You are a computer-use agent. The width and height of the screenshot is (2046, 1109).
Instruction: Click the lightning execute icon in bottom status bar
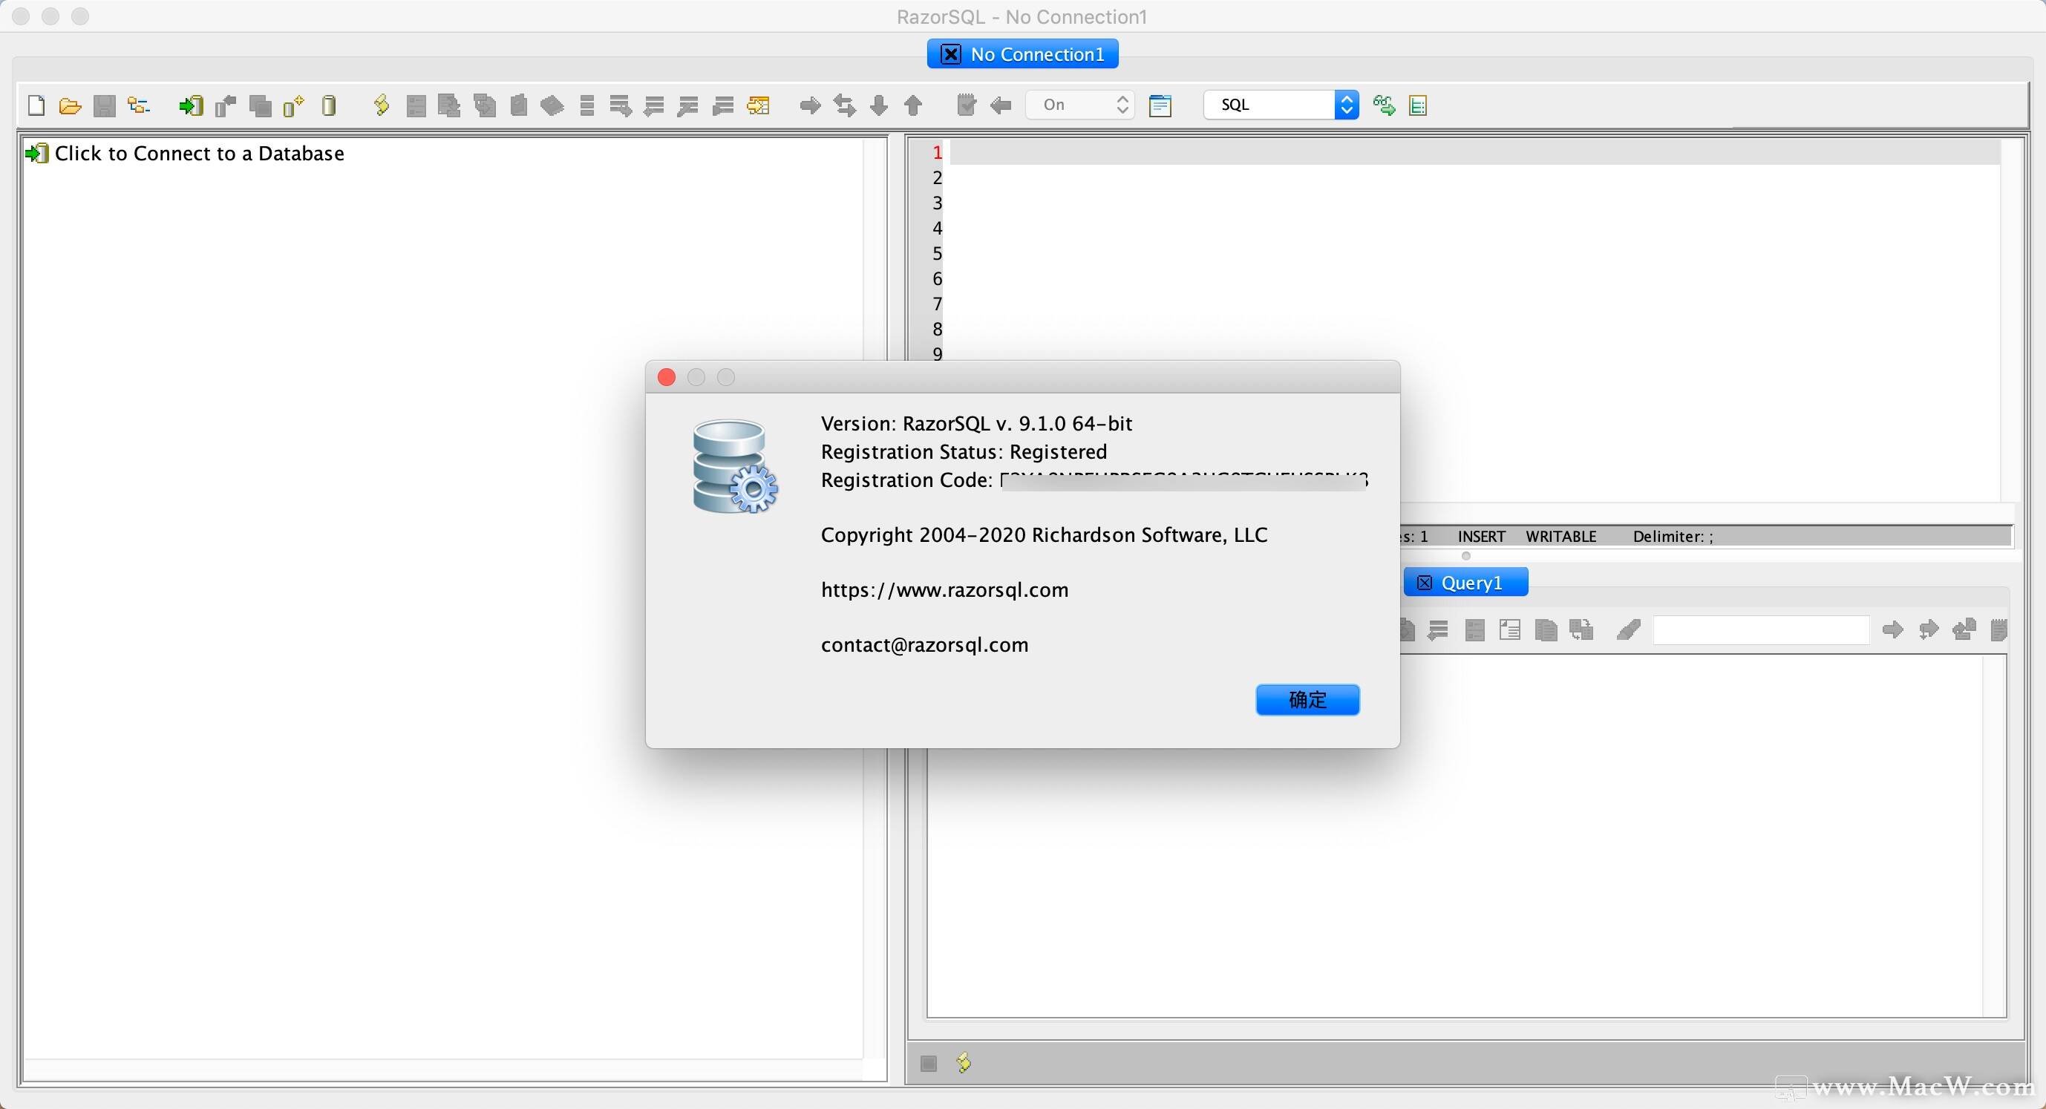964,1063
